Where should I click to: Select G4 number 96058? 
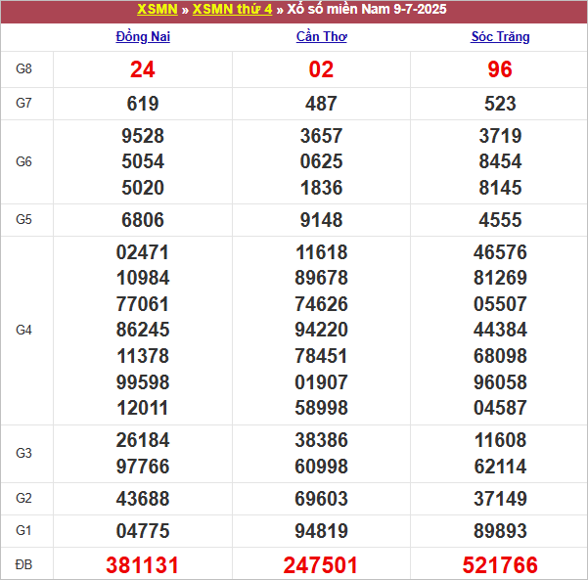500,382
